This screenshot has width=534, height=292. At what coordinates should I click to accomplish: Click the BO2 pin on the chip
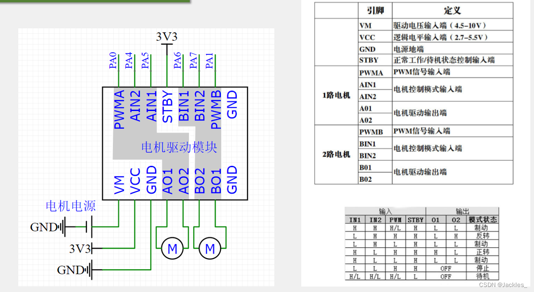200,181
